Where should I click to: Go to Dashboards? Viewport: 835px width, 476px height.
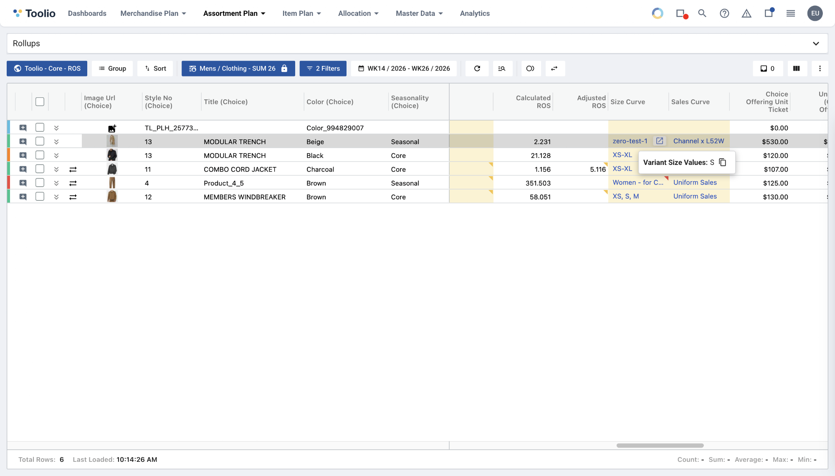(x=87, y=13)
